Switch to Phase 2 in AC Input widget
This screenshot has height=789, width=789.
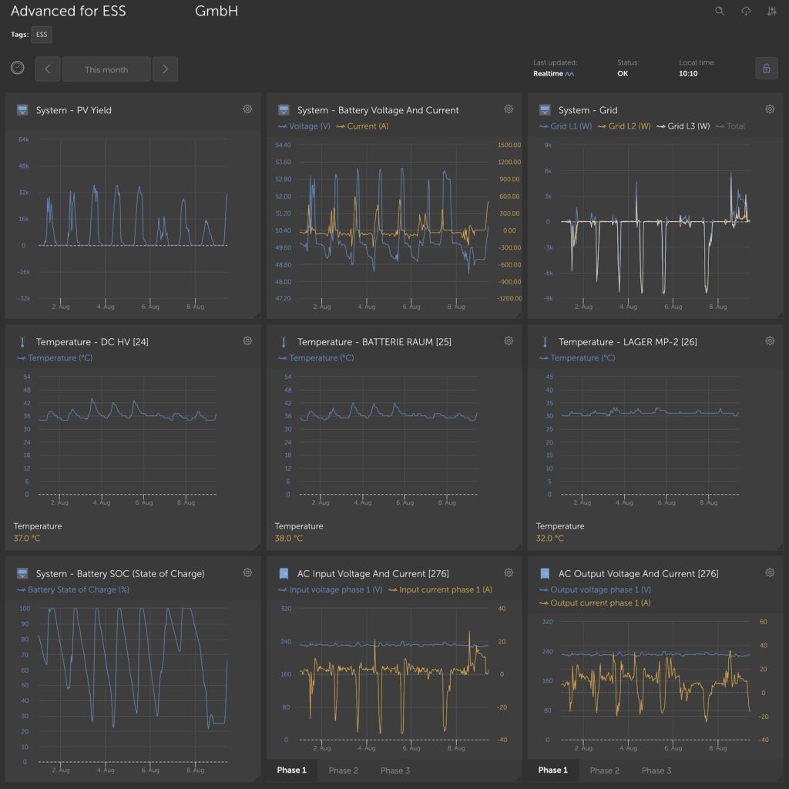[343, 771]
